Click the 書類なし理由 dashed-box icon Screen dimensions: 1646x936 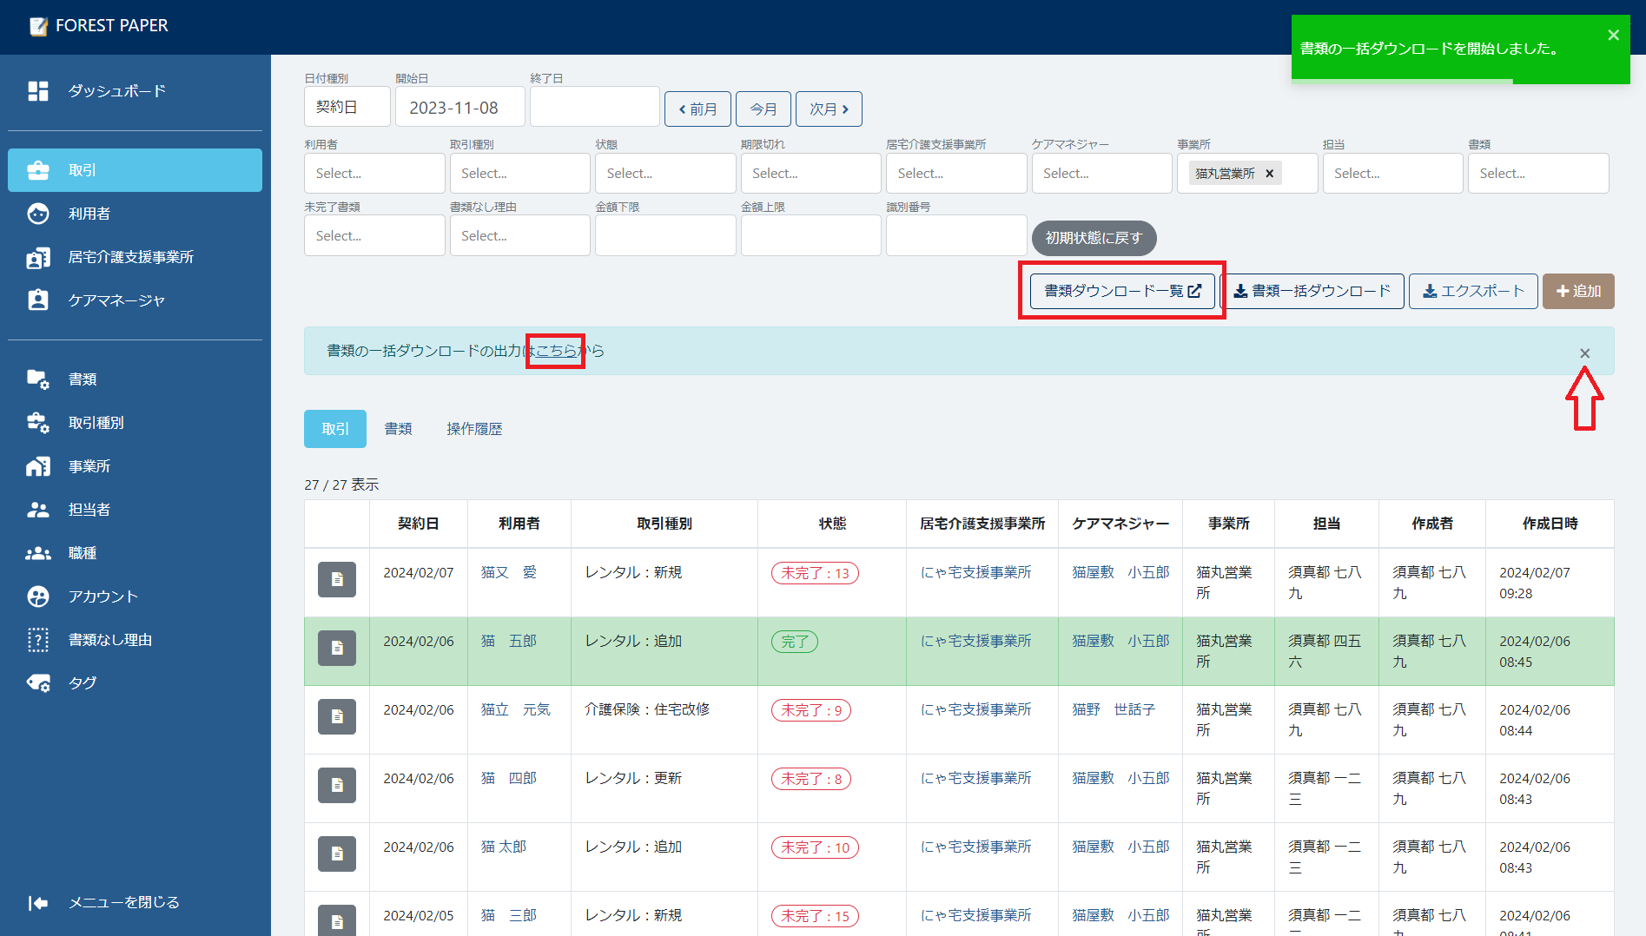point(37,640)
